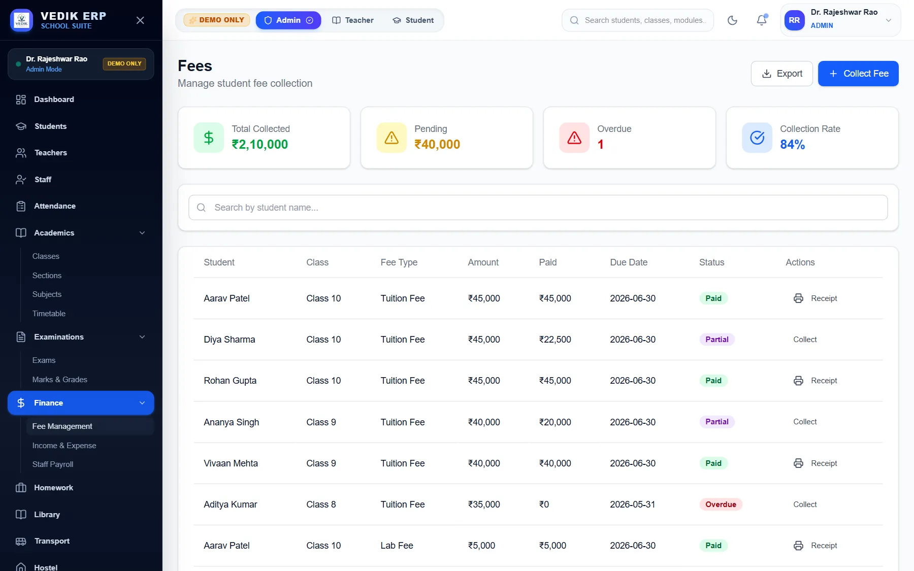The image size is (914, 571).
Task: Click the Overdue status badge
Action: pos(721,505)
